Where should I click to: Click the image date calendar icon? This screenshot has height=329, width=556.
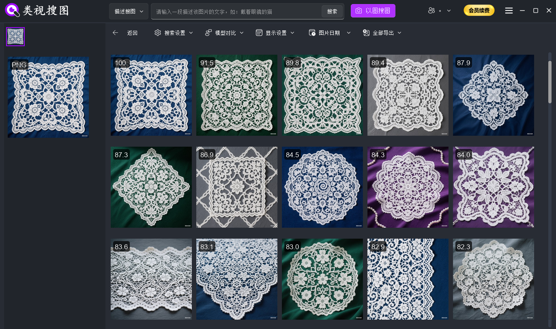coord(312,33)
